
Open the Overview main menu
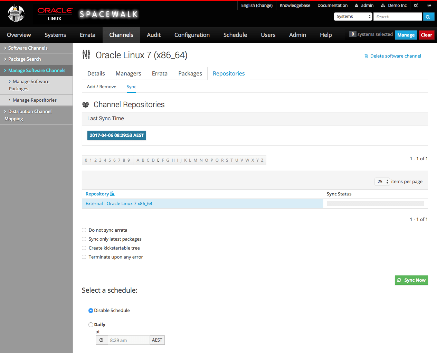[19, 35]
